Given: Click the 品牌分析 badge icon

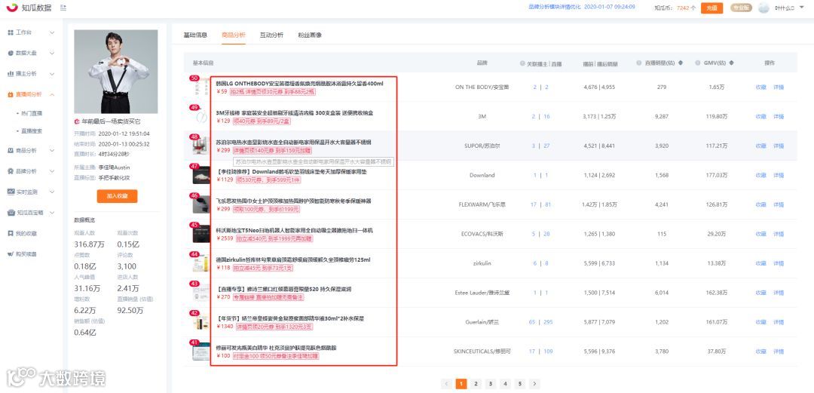Looking at the screenshot, I should click(x=11, y=171).
